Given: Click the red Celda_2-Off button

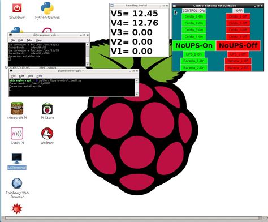Looking at the screenshot, I should (x=238, y=23).
